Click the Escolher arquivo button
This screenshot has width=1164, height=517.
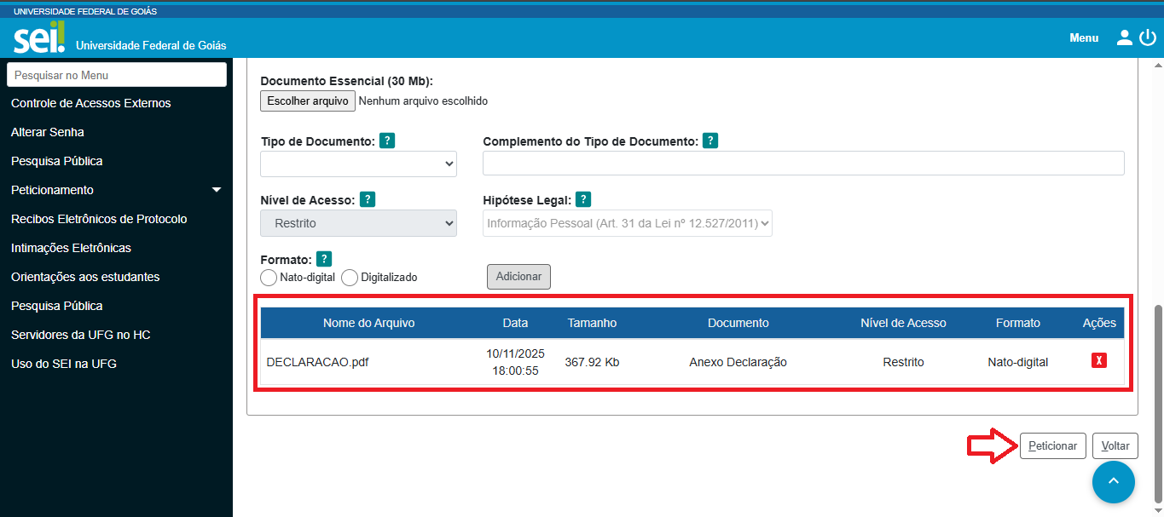point(307,101)
